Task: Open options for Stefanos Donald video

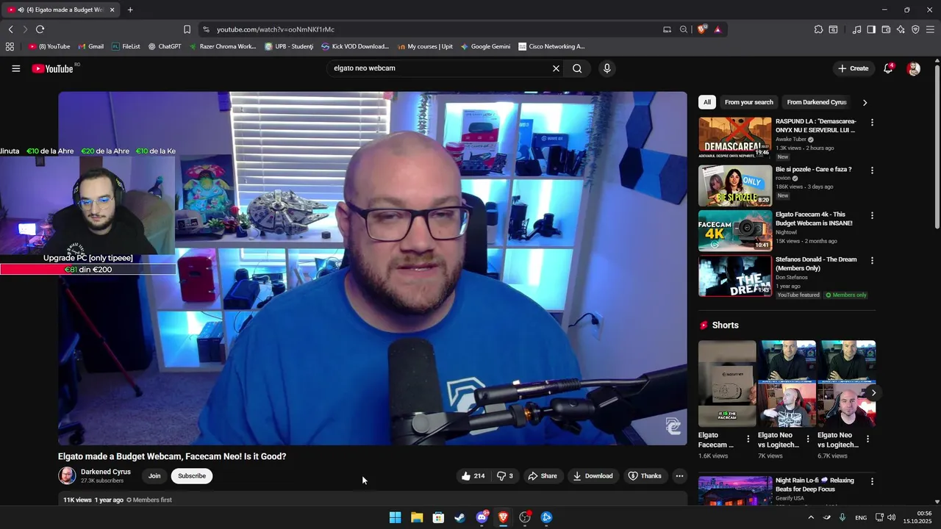Action: click(x=872, y=261)
